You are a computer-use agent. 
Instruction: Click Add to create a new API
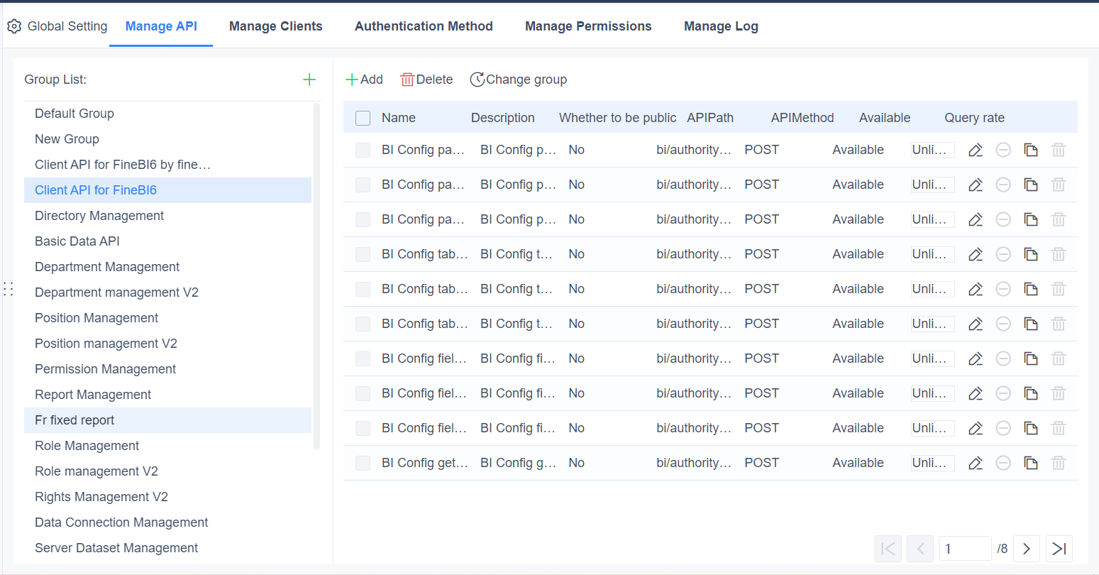coord(364,79)
